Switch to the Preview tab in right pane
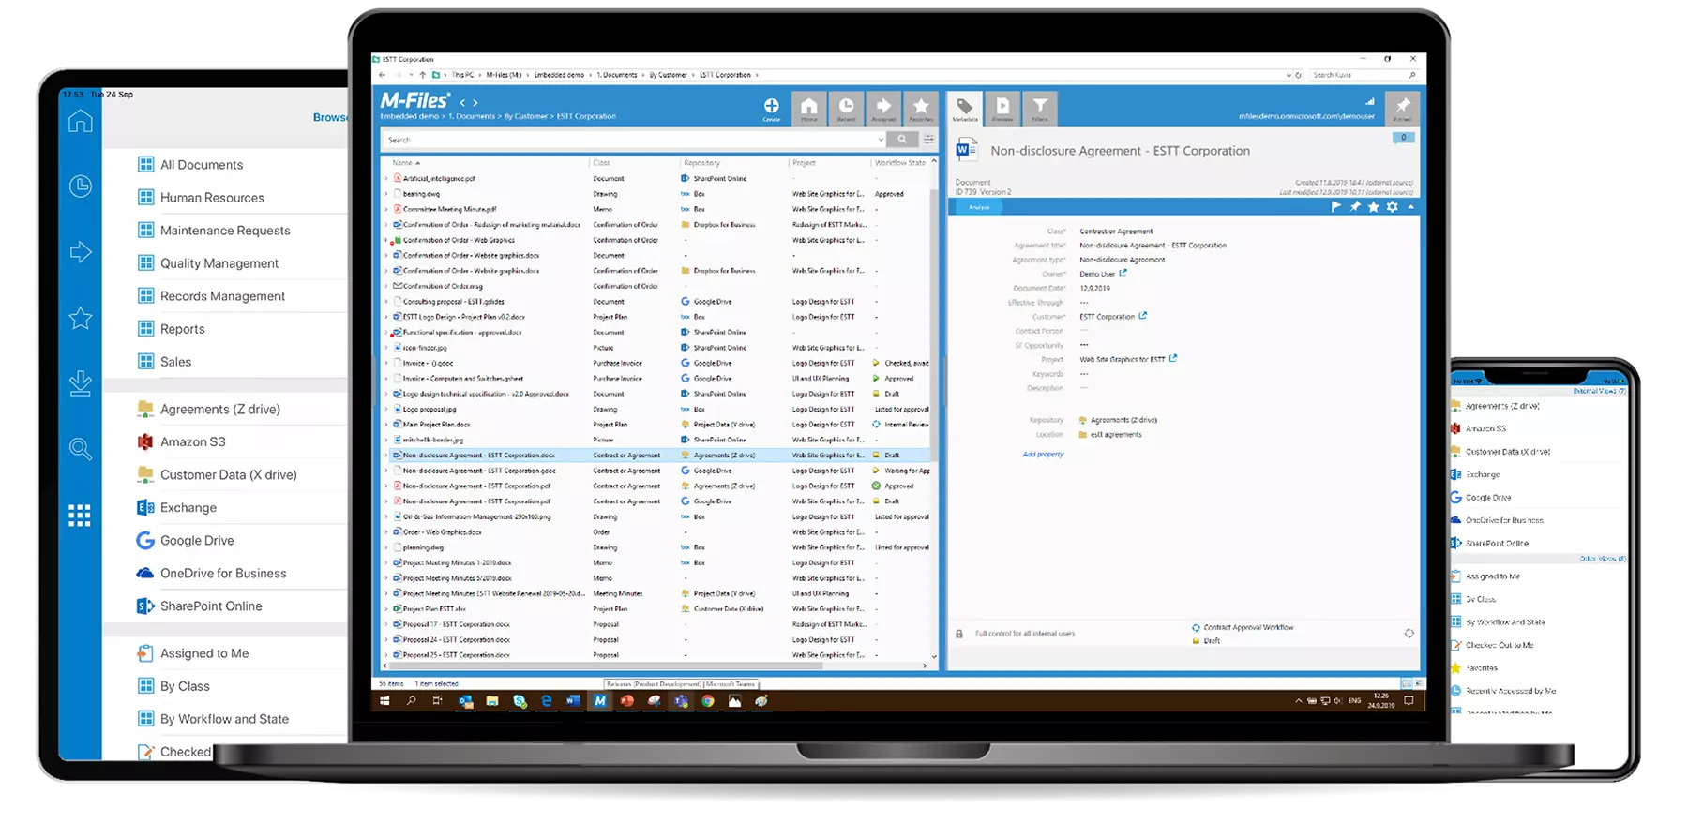Image resolution: width=1688 pixels, height=838 pixels. click(x=1002, y=108)
